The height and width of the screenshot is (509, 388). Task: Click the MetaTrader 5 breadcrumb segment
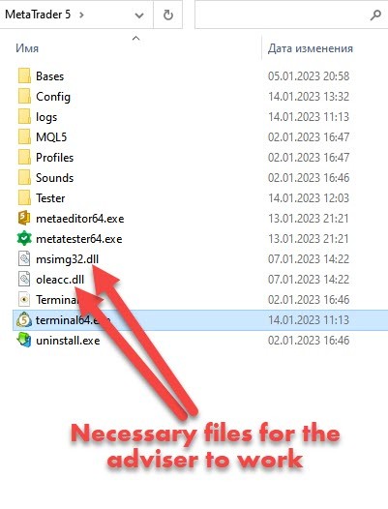tap(38, 15)
